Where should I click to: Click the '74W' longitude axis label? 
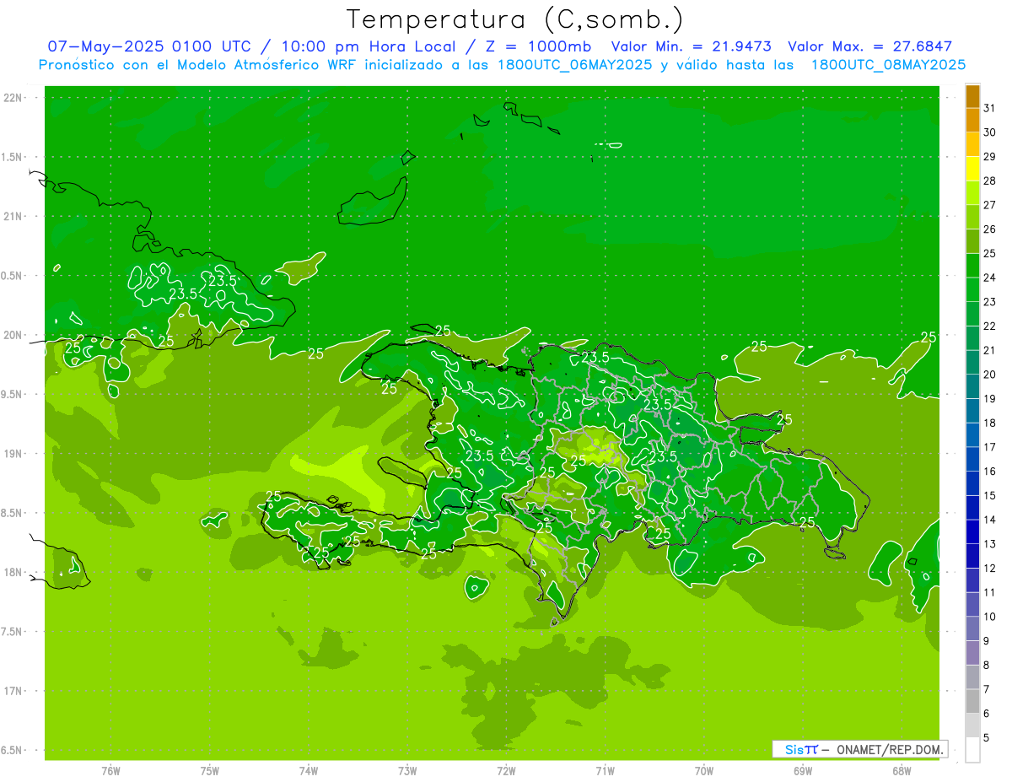309,770
